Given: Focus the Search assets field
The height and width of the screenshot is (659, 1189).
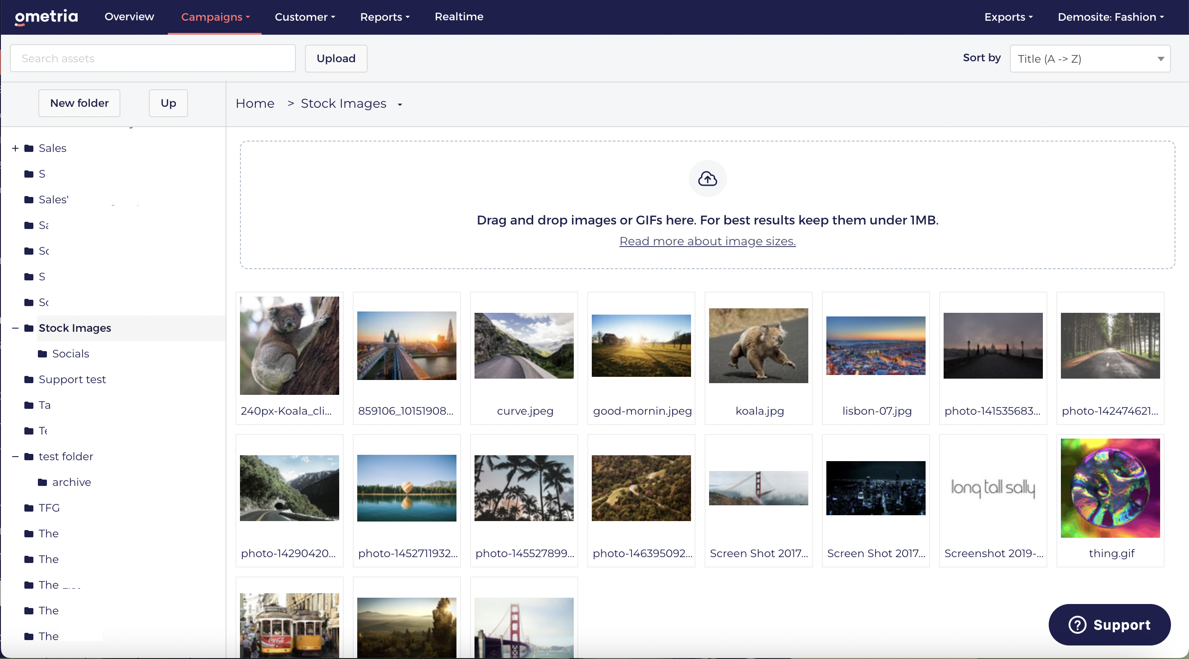Looking at the screenshot, I should pos(153,58).
